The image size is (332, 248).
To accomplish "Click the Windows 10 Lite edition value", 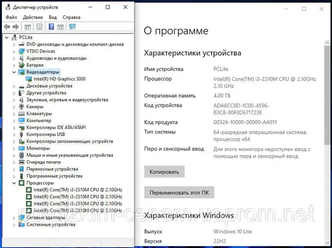I will 232,231.
